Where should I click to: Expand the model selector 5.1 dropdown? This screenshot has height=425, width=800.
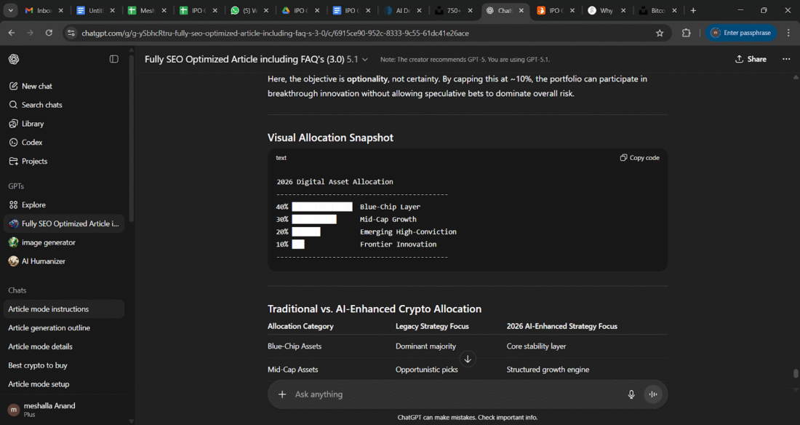(357, 59)
